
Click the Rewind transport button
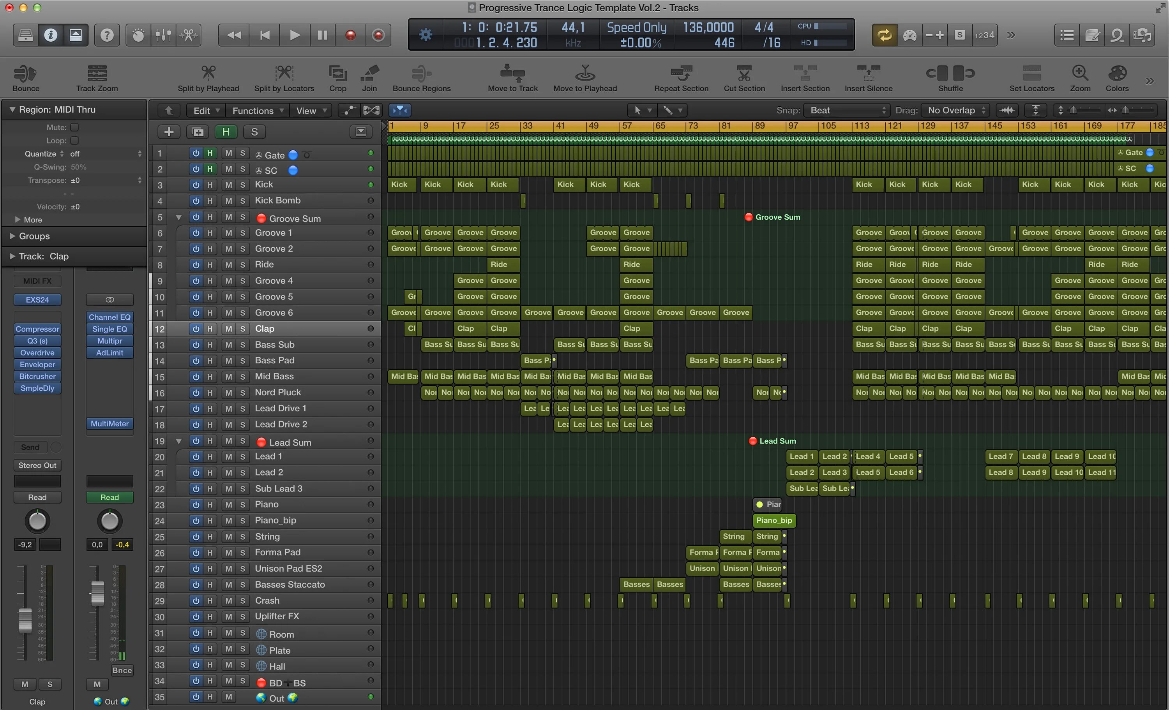[233, 35]
